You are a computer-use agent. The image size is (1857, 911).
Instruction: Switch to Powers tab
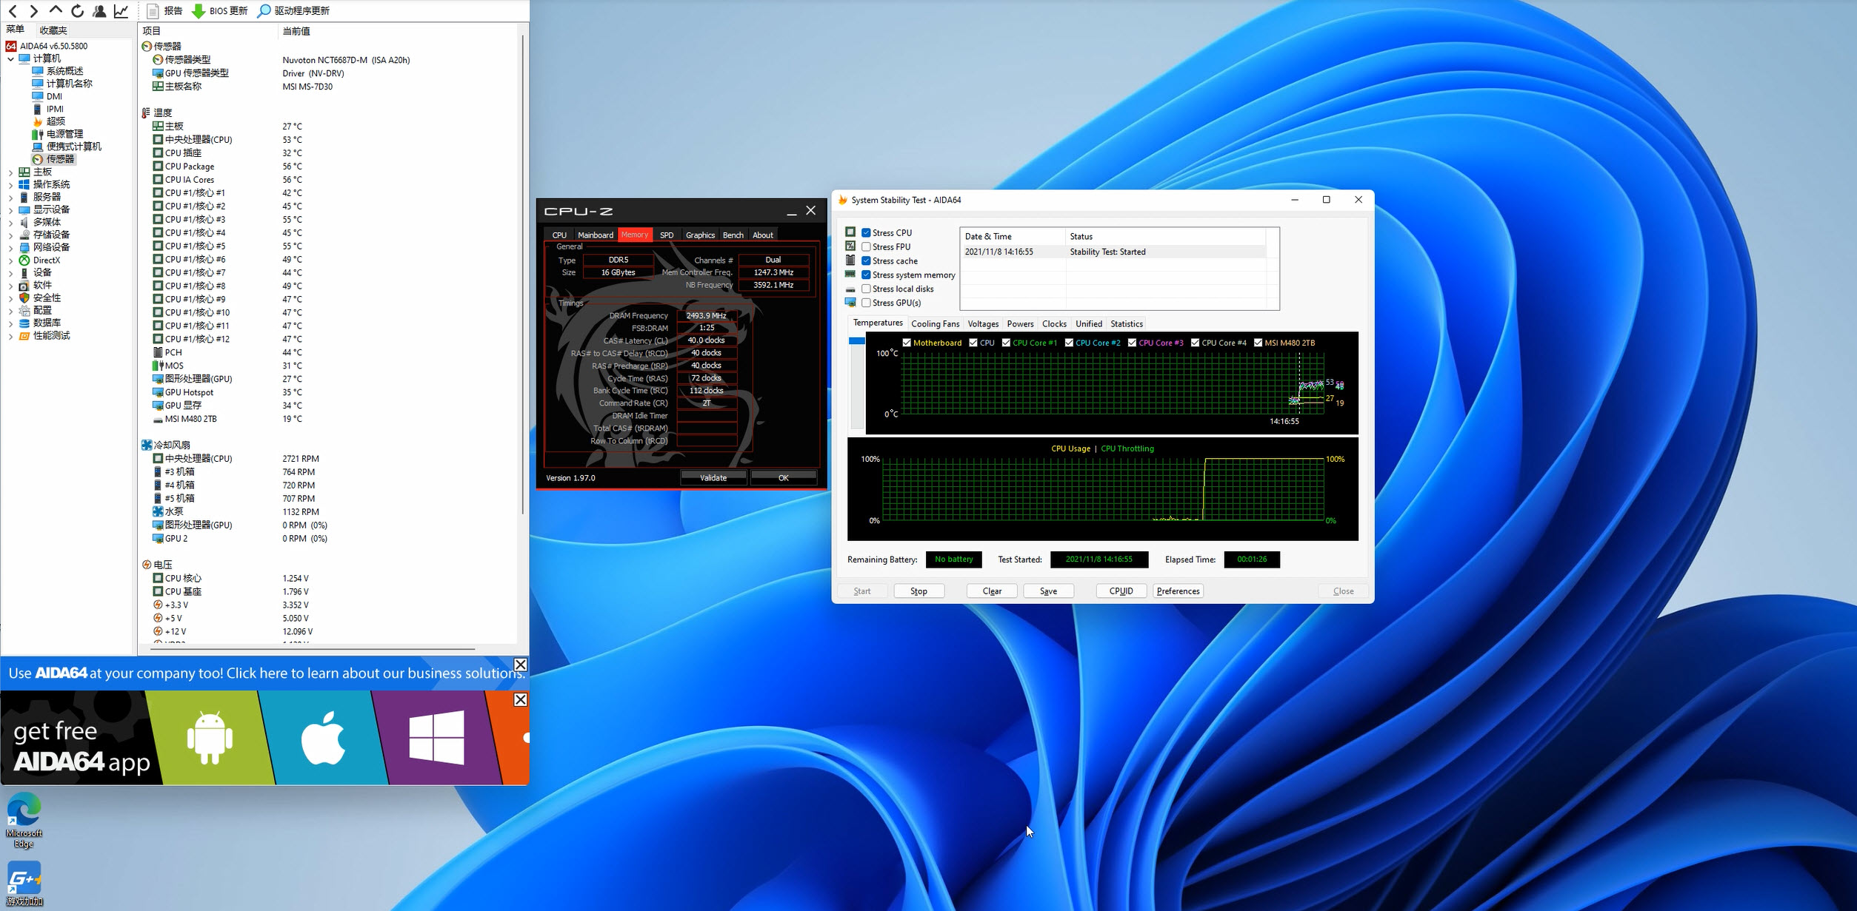1020,324
